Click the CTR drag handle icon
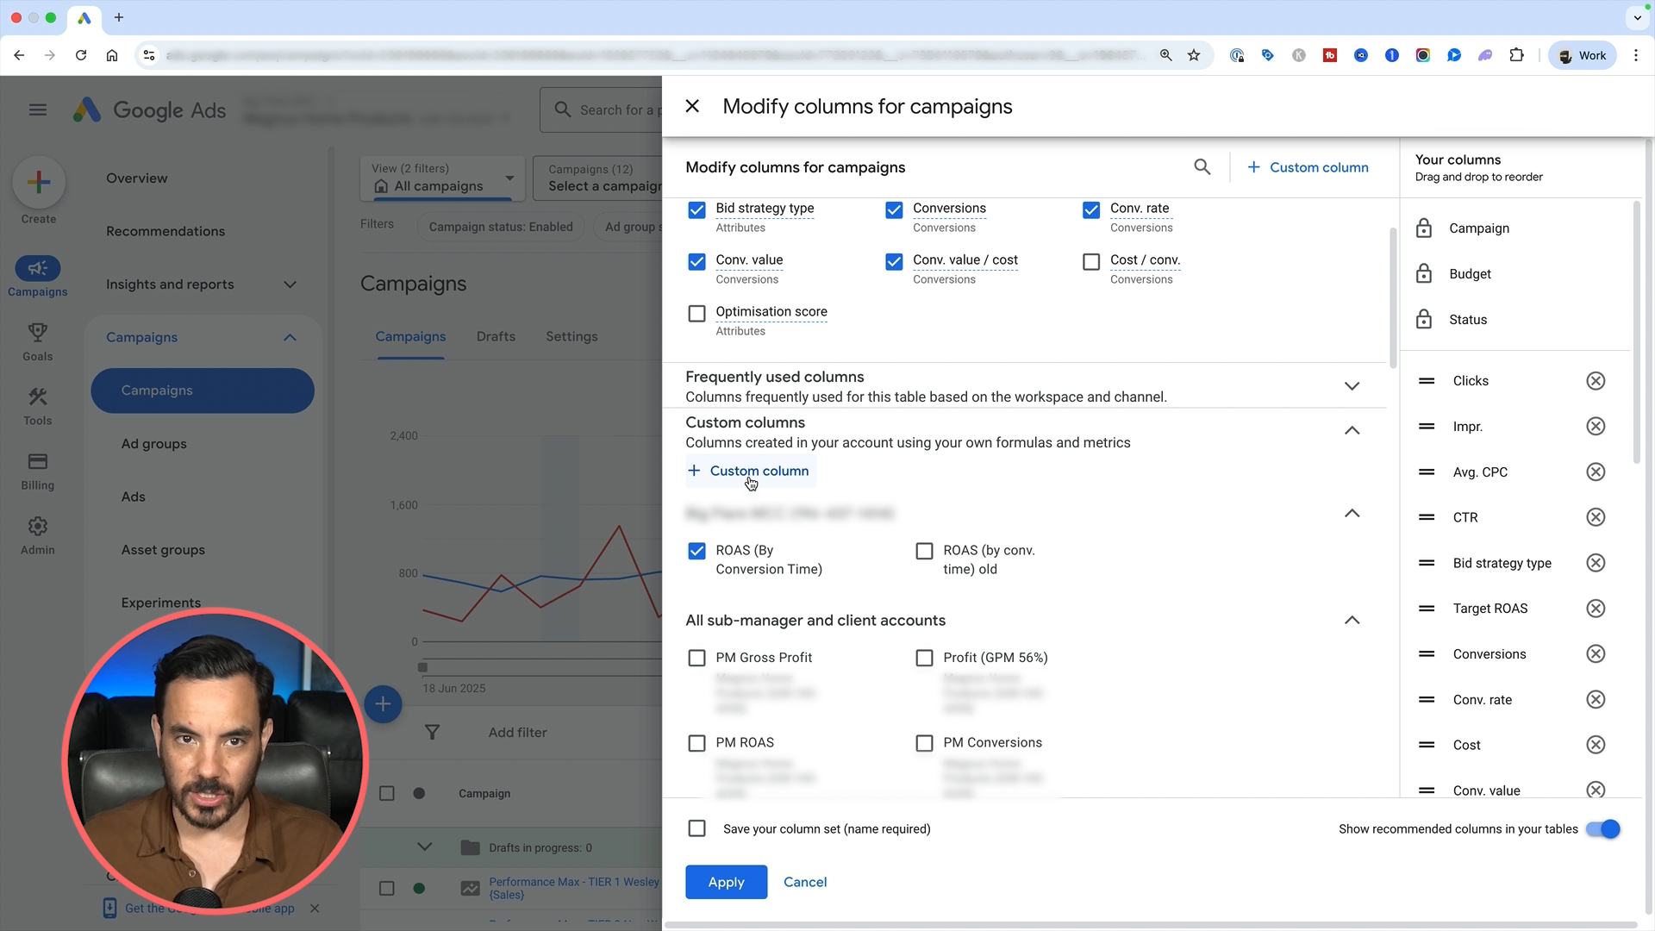The image size is (1655, 931). click(x=1427, y=517)
